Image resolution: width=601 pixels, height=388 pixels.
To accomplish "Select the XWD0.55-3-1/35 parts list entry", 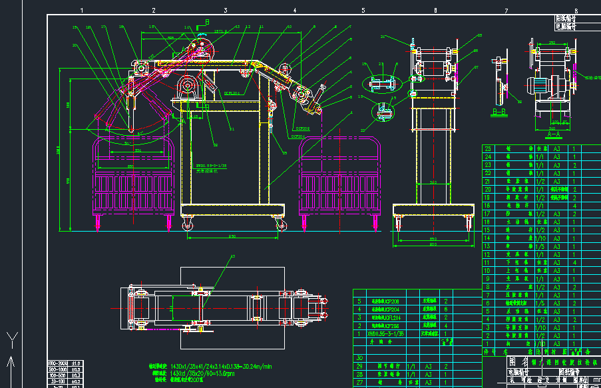I will [385, 333].
